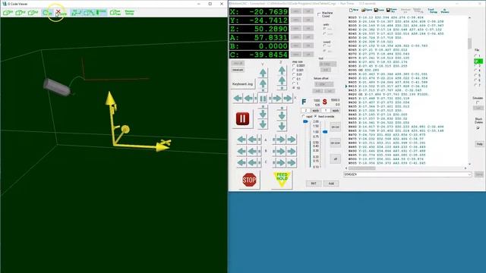The height and width of the screenshot is (273, 486).
Task: Select step size 0.01 radio button
Action: [x=294, y=74]
